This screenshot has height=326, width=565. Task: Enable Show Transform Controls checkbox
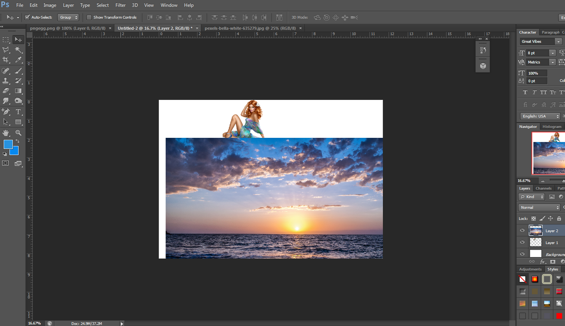(x=89, y=17)
